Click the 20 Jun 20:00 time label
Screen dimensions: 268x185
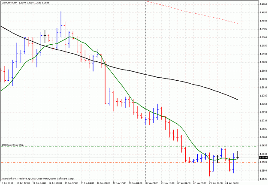coord(152,183)
